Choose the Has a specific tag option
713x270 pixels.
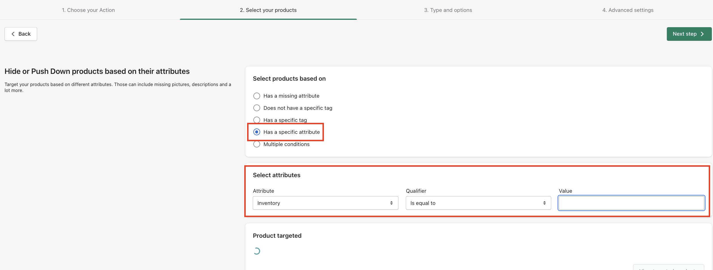coord(257,120)
